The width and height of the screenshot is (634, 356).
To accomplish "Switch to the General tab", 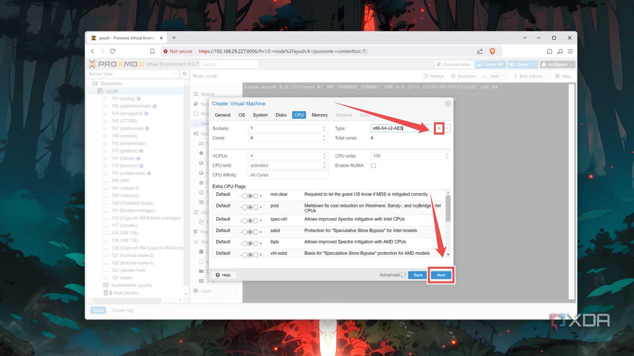I will [x=222, y=115].
